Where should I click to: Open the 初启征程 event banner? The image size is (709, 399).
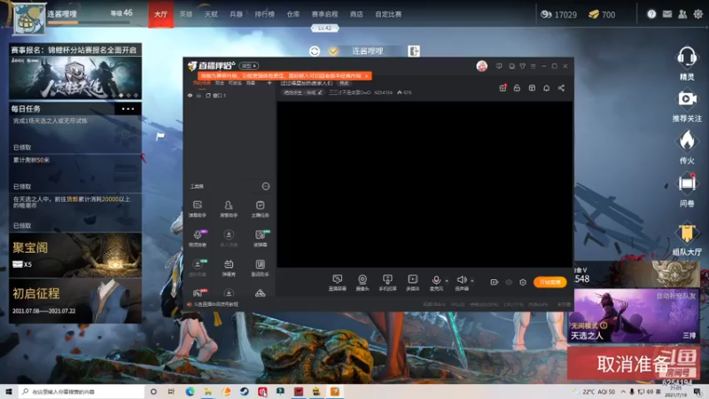click(x=75, y=301)
